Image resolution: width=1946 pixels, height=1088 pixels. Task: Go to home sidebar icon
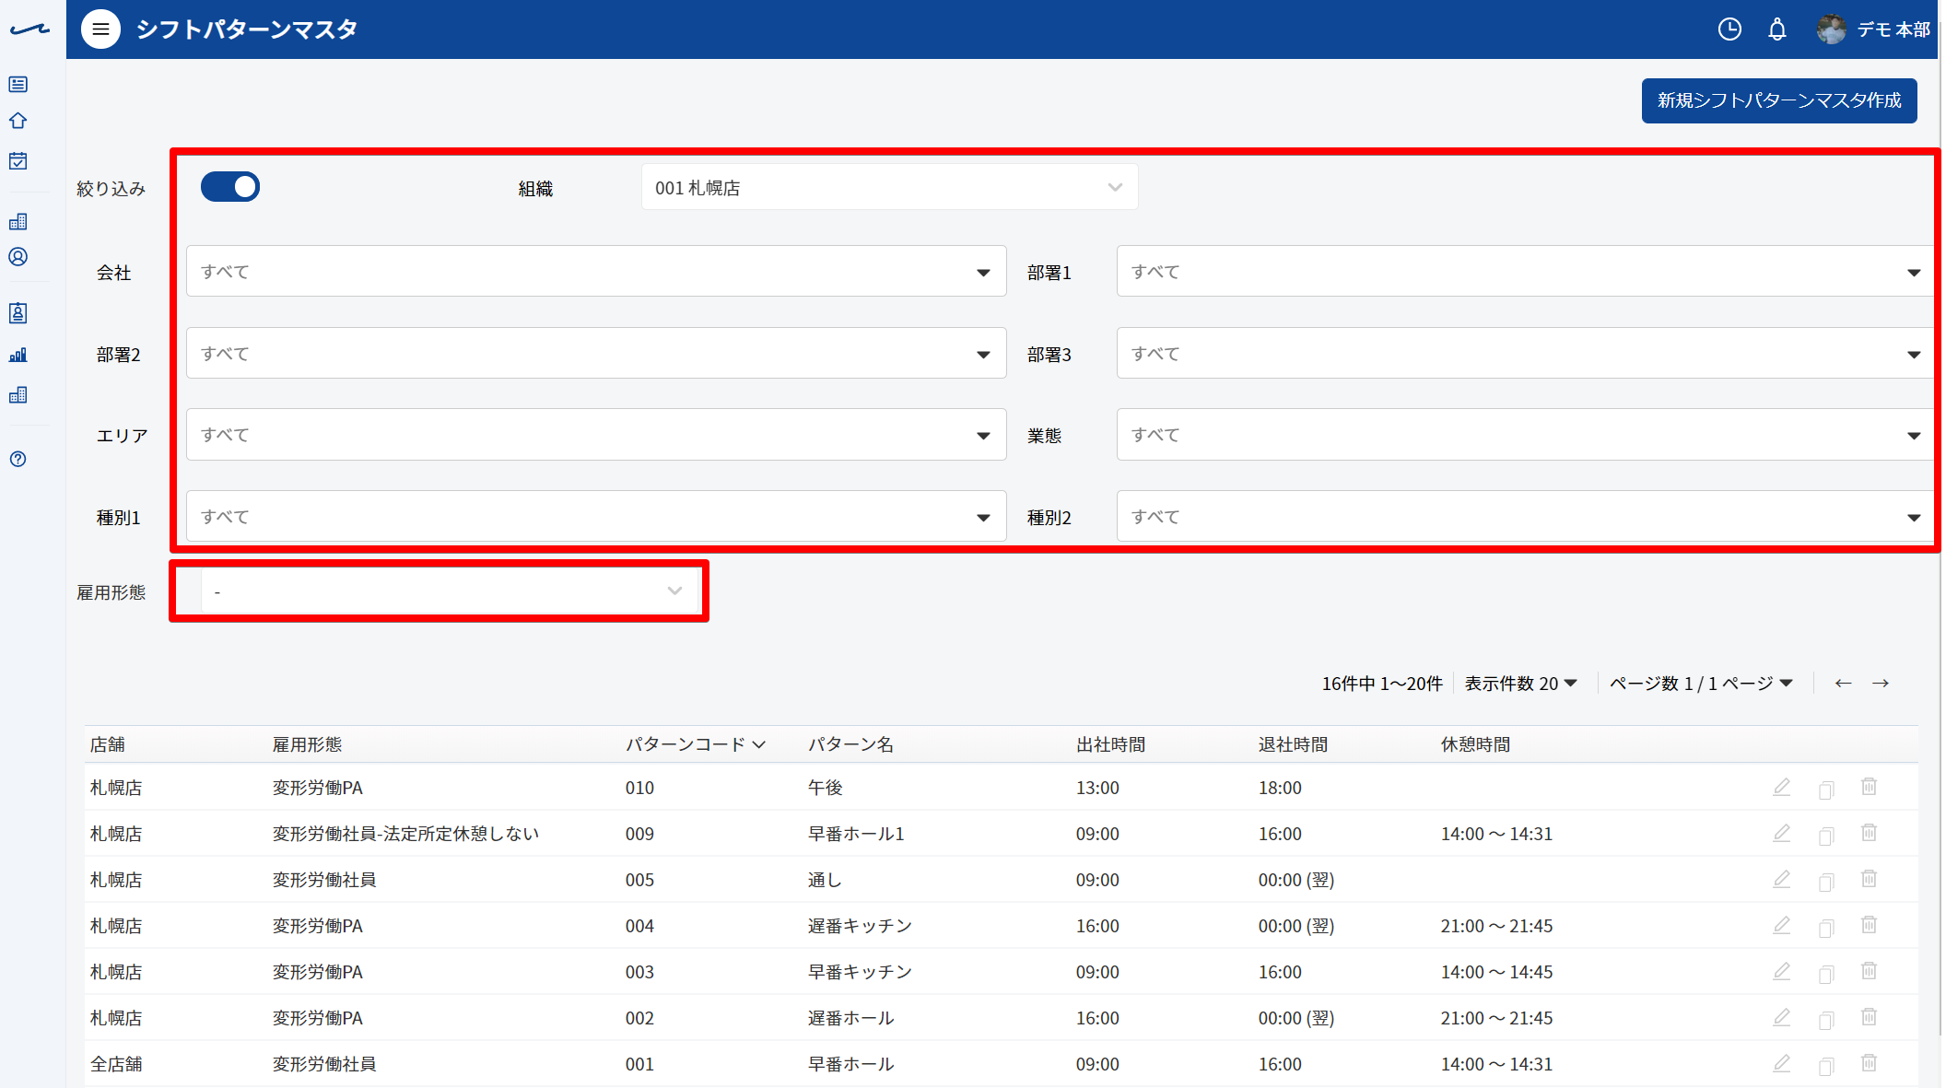[x=18, y=121]
